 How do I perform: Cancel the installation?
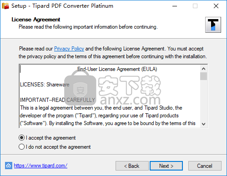[x=205, y=166]
